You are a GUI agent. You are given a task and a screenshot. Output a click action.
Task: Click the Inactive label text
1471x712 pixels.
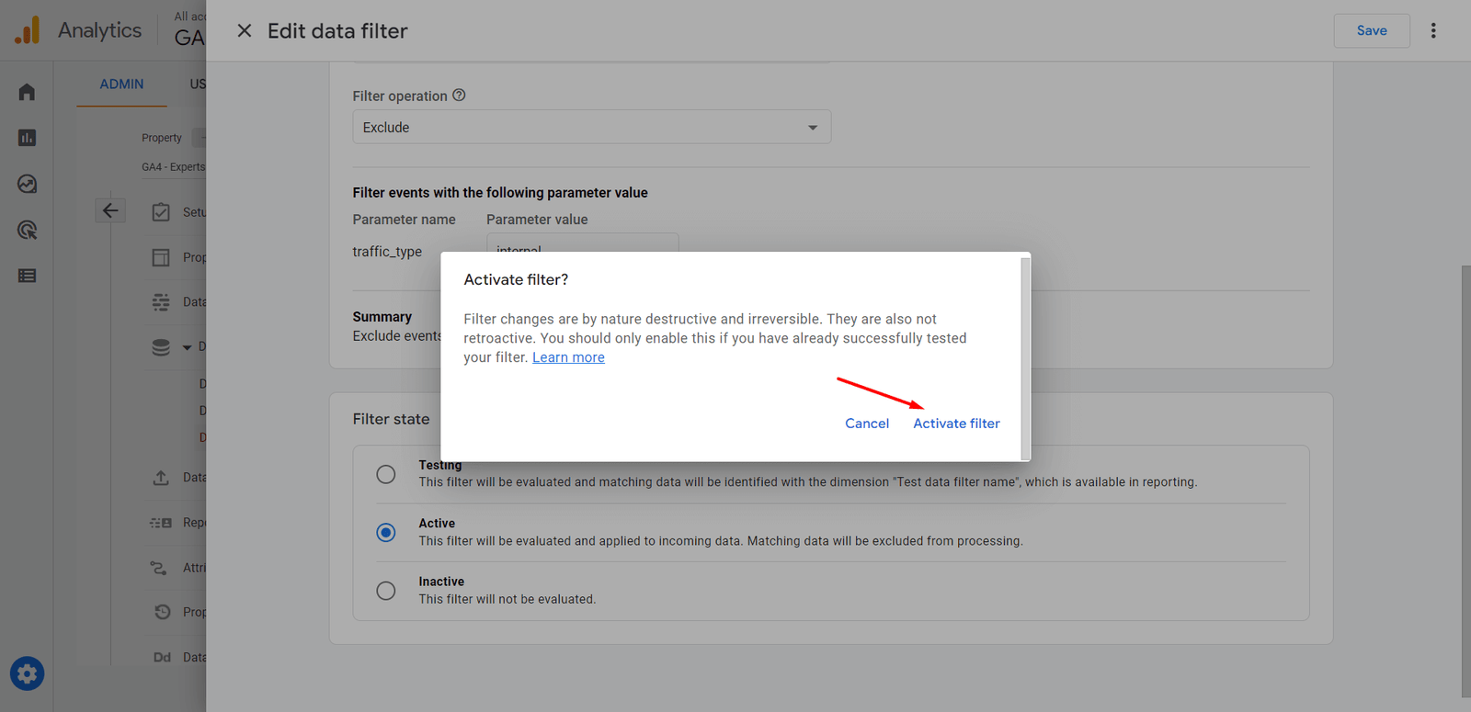(441, 582)
